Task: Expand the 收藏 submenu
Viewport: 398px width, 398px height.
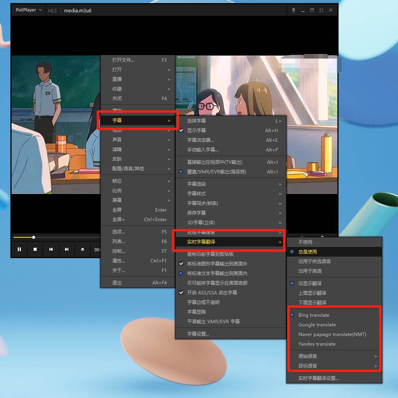Action: click(x=138, y=89)
